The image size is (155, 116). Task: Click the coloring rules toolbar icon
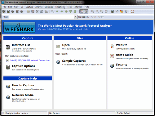[122, 11]
